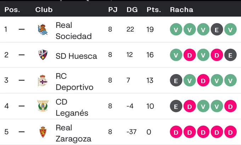
Task: Open the SD Huesca team name
Action: point(76,56)
